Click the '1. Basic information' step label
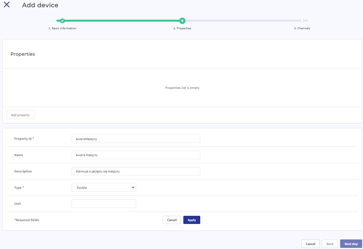The image size is (363, 249). (x=62, y=28)
